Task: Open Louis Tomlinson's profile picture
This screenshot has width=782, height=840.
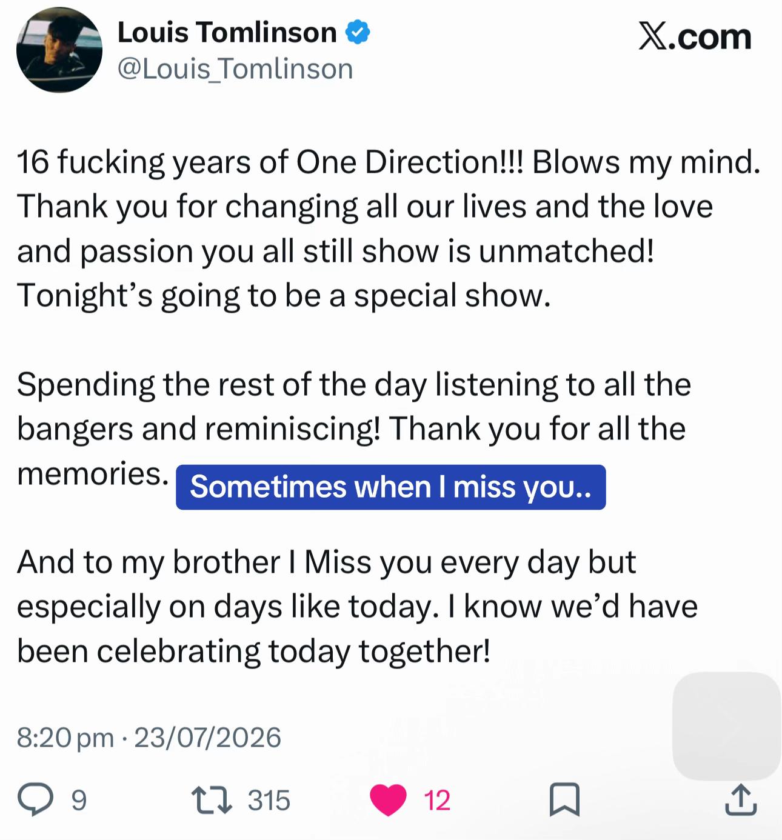Action: pos(59,50)
